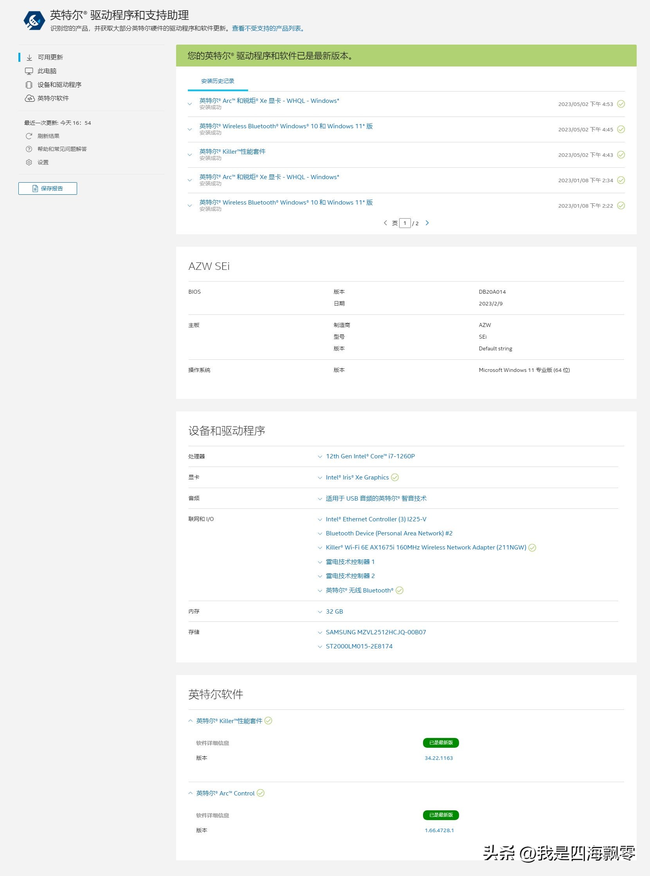This screenshot has height=876, width=650.
Task: Click the green 已是最新版本 status banner
Action: click(x=406, y=56)
